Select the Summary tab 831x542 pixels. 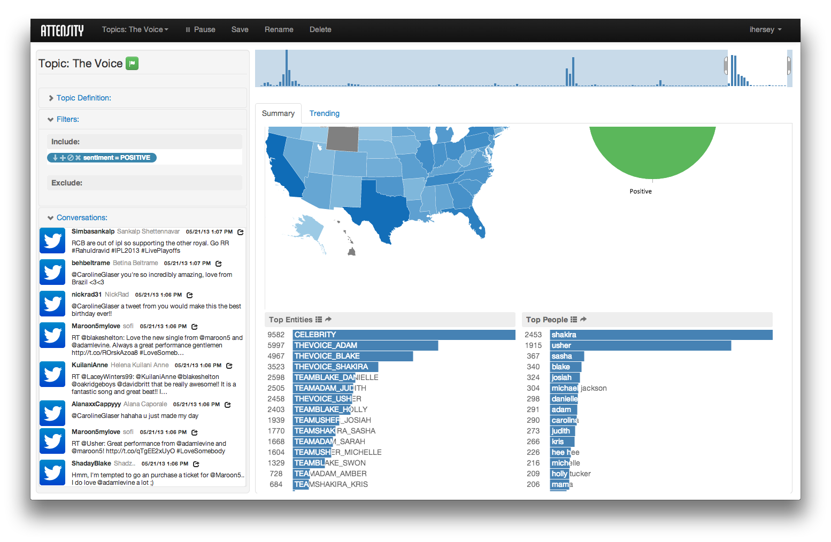[278, 113]
